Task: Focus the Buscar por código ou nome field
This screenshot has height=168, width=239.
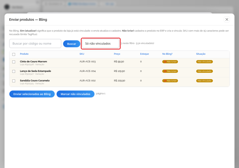Action: coord(35,44)
